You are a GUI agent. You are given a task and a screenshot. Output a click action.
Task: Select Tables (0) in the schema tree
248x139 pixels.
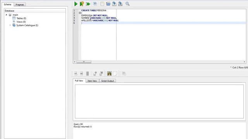(21, 18)
